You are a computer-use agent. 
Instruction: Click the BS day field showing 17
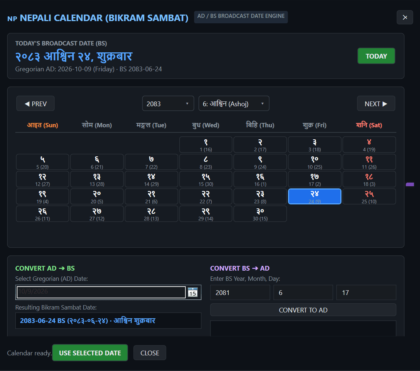point(366,292)
